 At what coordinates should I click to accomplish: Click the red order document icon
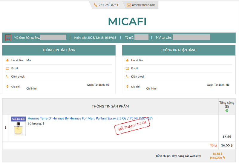point(8,38)
